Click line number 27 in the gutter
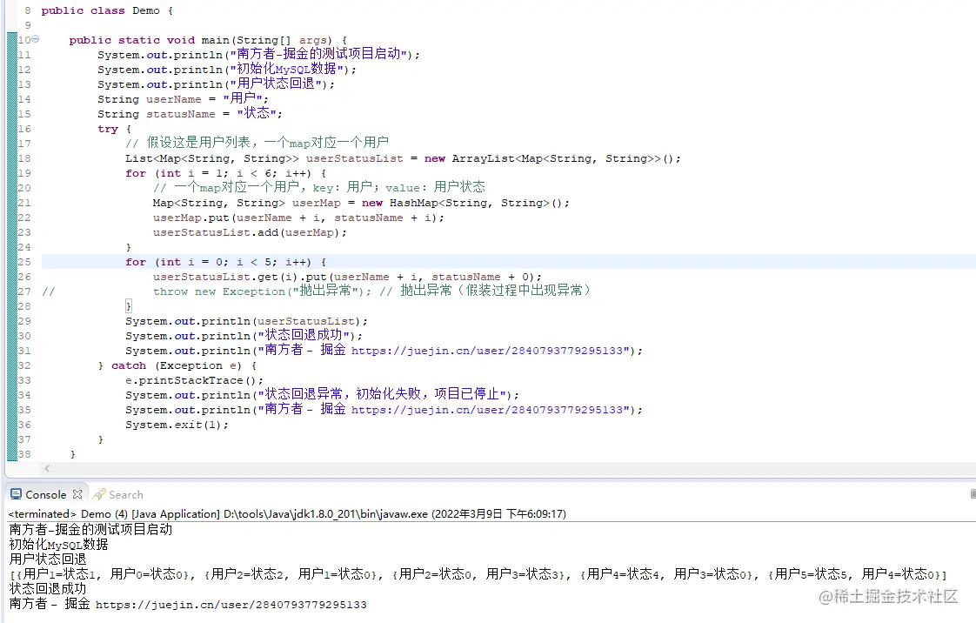The image size is (976, 623). coord(24,291)
